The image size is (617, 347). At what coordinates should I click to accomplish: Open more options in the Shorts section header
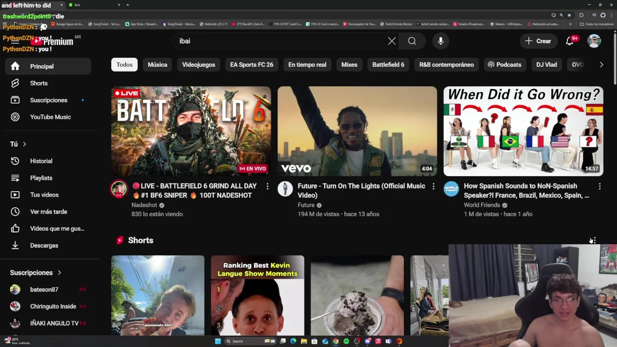click(x=595, y=240)
